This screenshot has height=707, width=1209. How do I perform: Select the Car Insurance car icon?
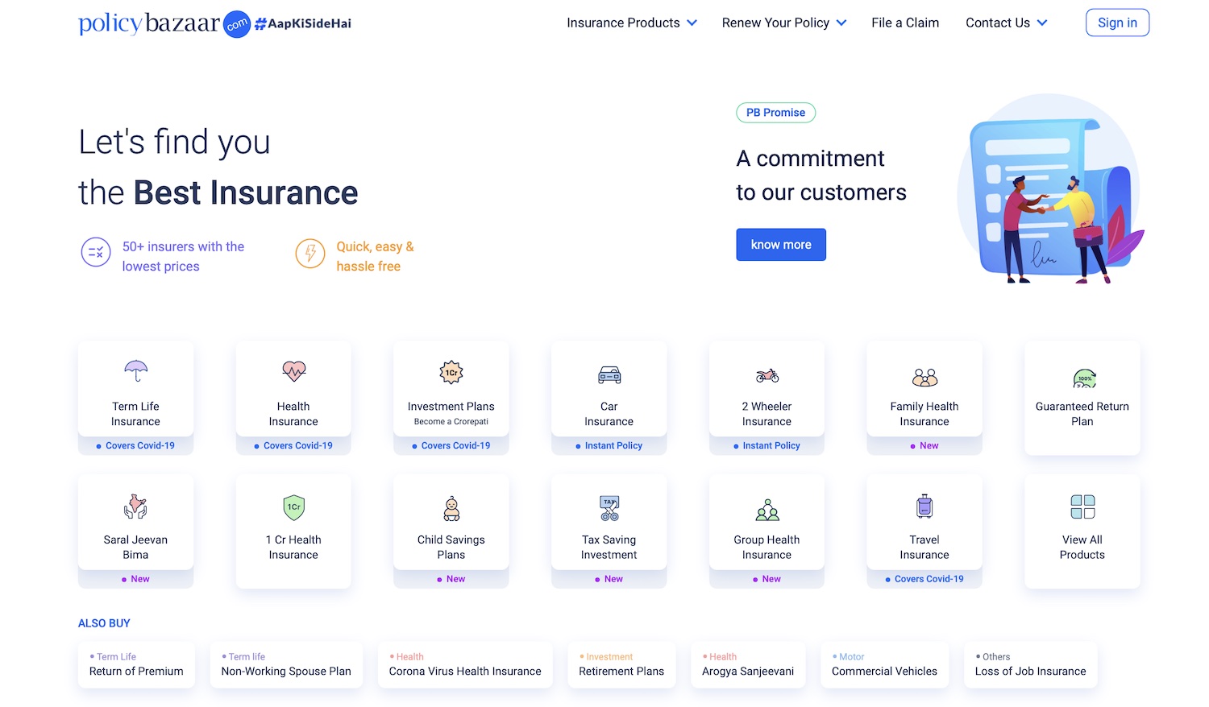[x=609, y=374]
